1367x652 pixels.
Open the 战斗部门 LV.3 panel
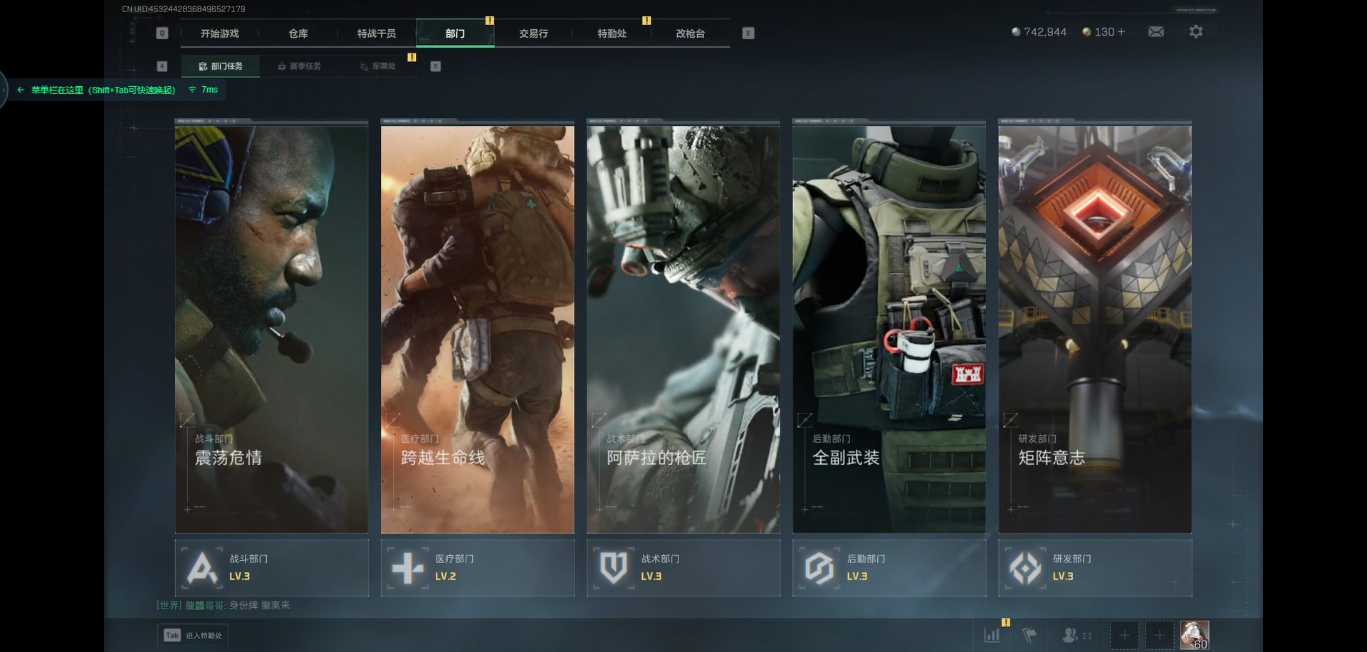click(x=272, y=568)
